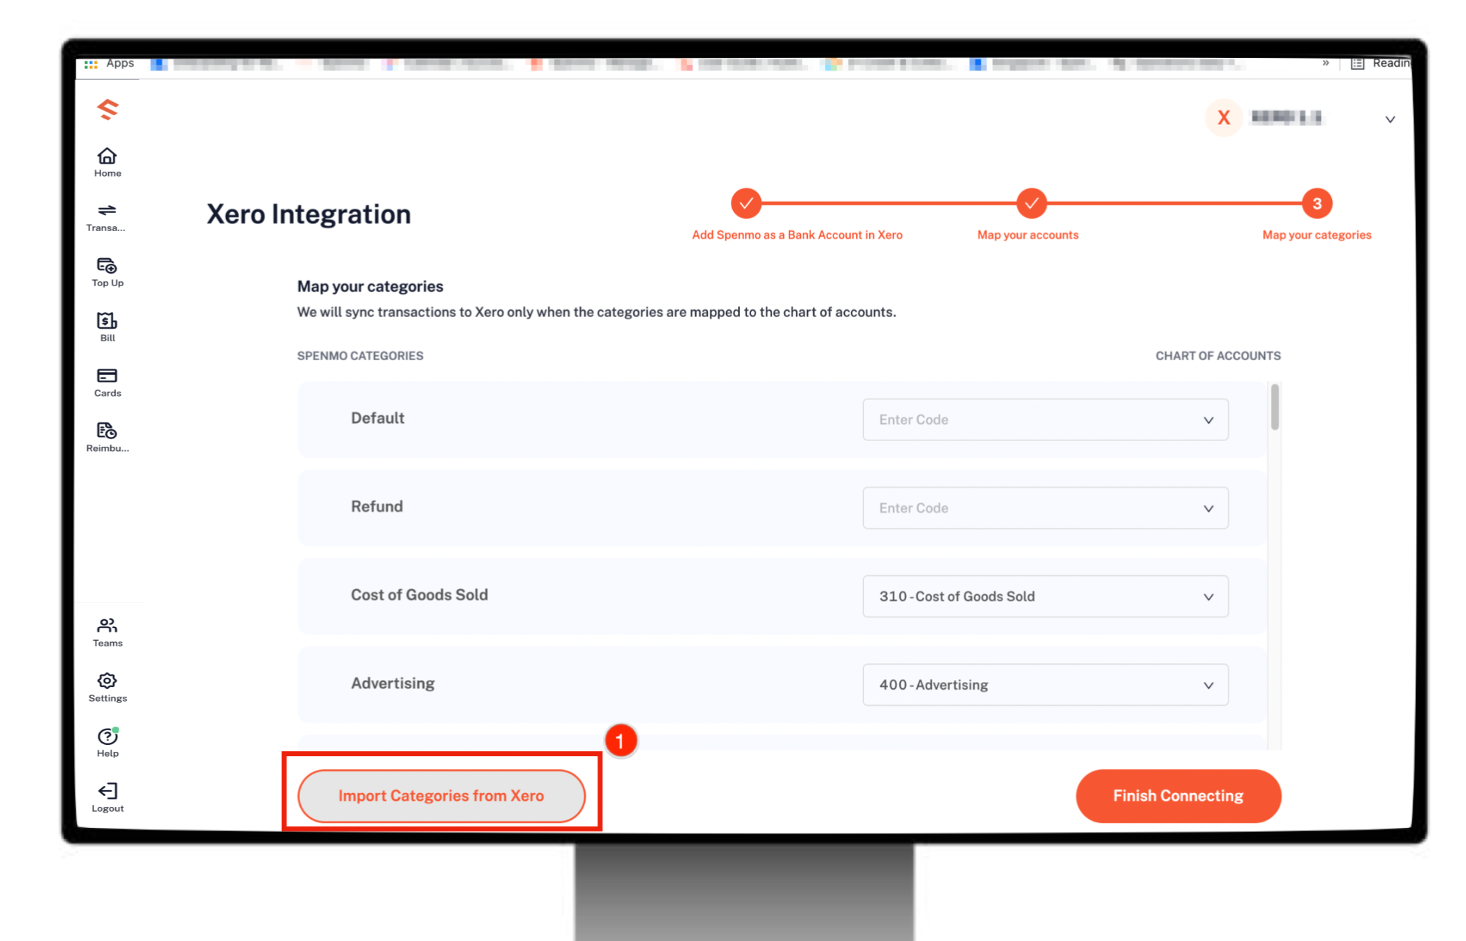Image resolution: width=1466 pixels, height=941 pixels.
Task: Click the 'Refund' category row label
Action: (377, 507)
